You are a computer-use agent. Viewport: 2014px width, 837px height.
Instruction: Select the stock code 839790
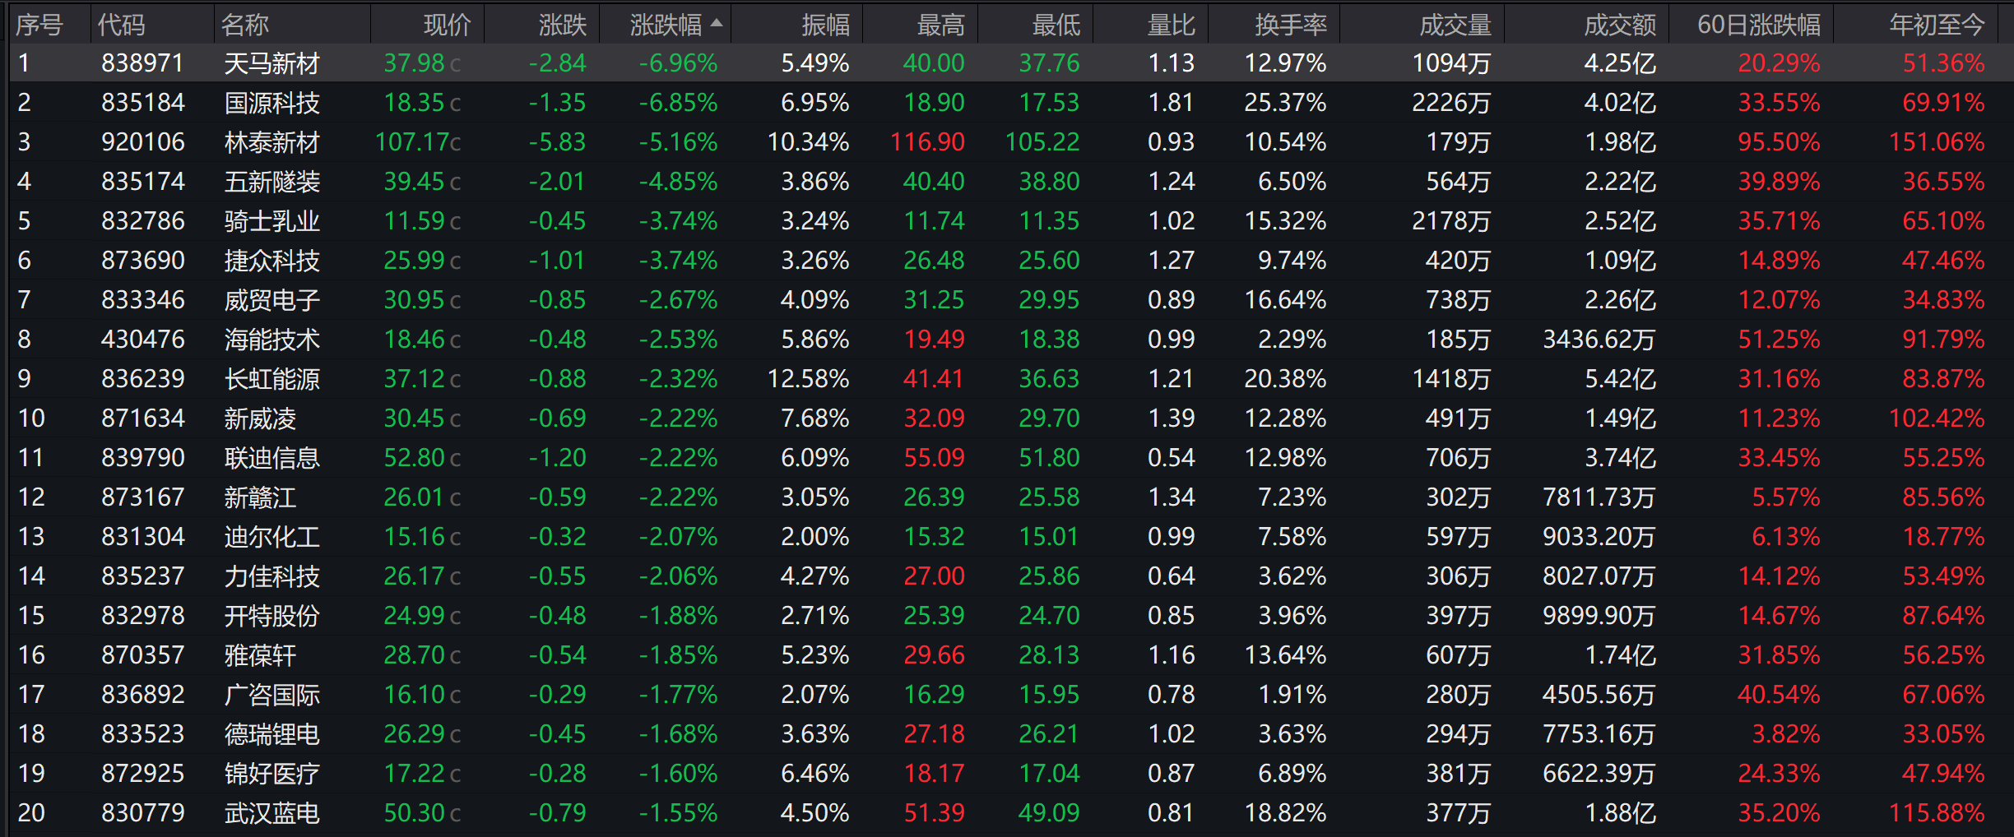[x=142, y=458]
